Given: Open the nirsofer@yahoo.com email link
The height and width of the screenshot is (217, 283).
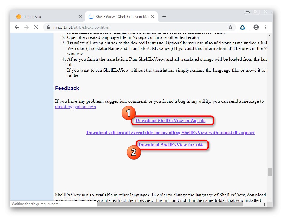Looking at the screenshot, I should coord(76,107).
